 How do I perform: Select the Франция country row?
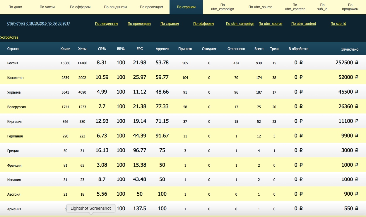click(x=183, y=165)
